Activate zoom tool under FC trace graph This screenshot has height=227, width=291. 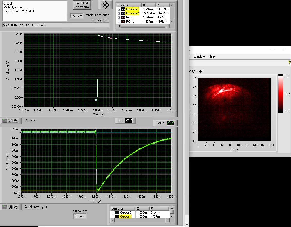(x=10, y=120)
